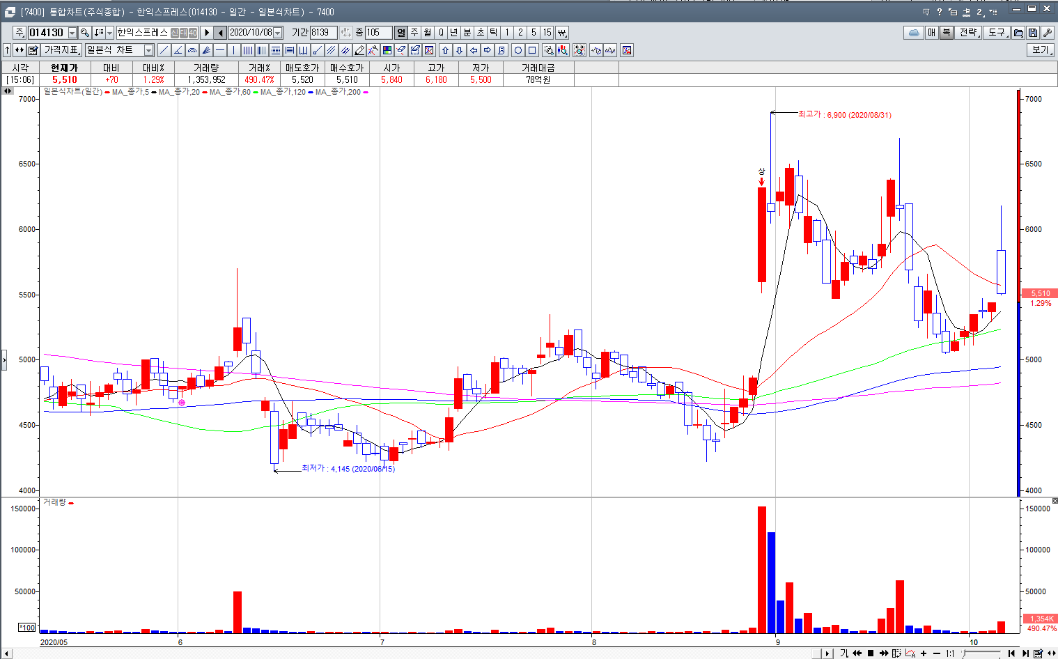Click the 매도호가 column header
This screenshot has width=1058, height=659.
click(x=302, y=68)
